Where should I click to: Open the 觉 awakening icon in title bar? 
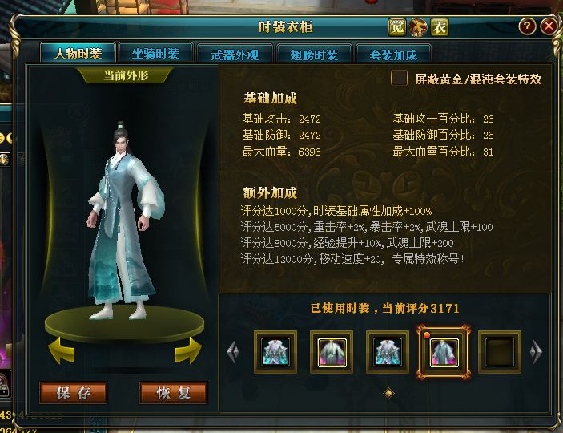click(397, 28)
